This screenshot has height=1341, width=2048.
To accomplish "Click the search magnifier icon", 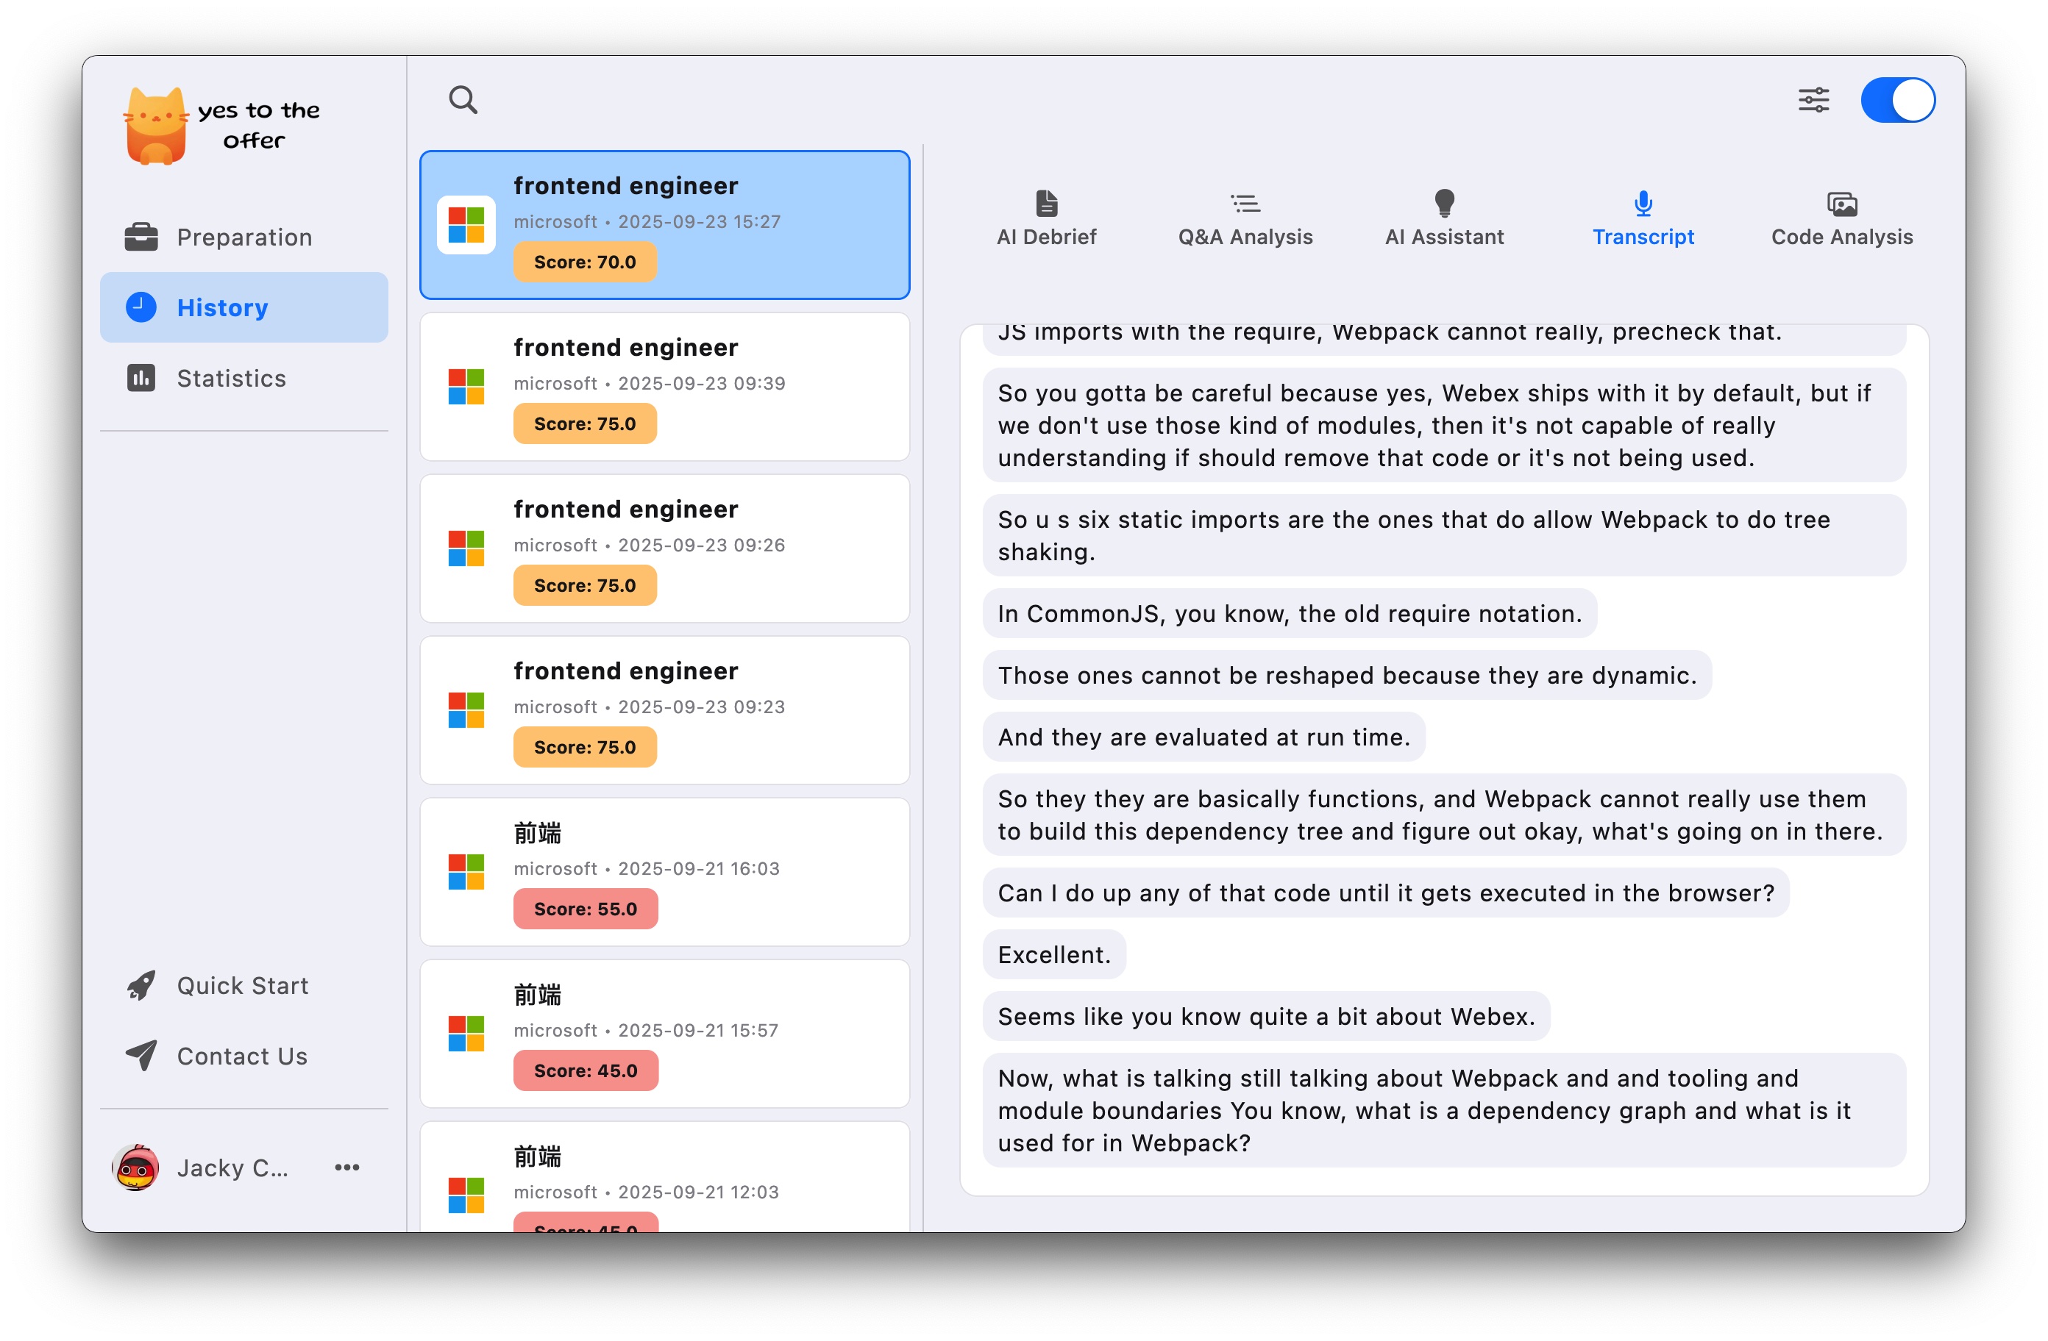I will pos(463,100).
